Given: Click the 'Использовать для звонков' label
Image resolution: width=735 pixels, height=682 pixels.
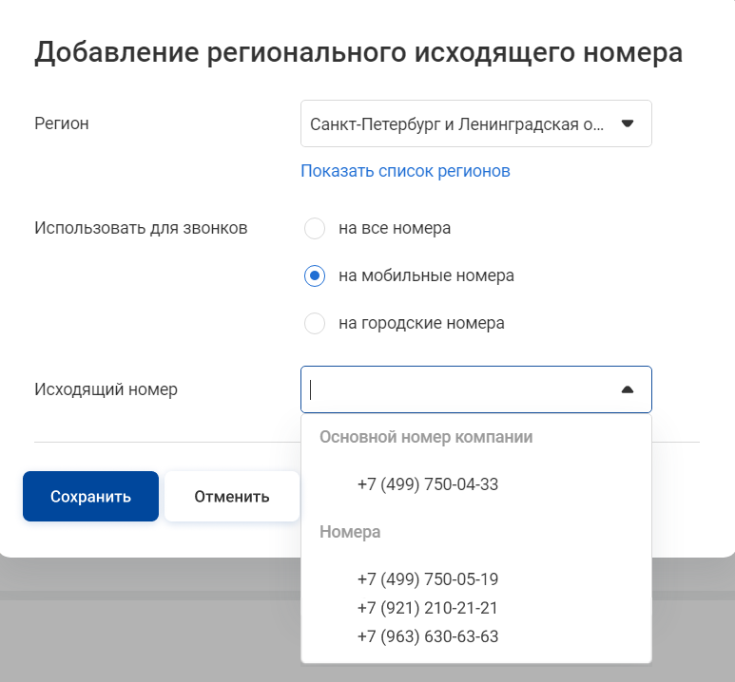Looking at the screenshot, I should coord(141,228).
